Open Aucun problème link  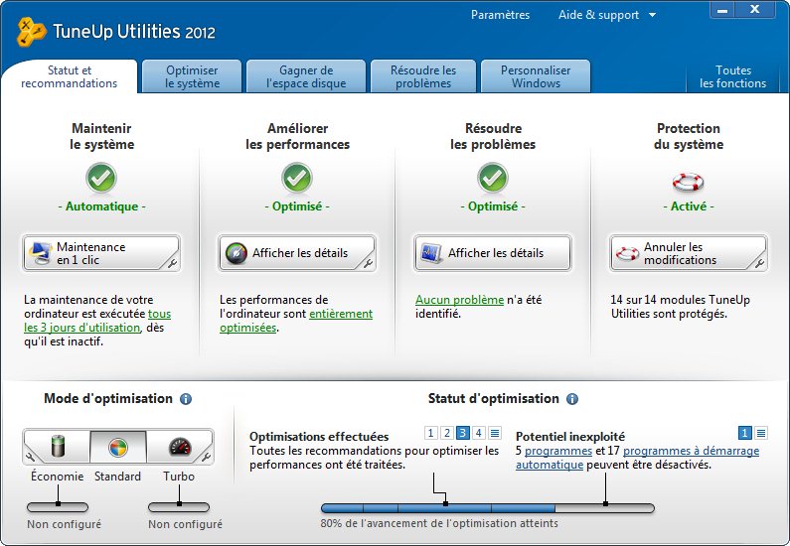pos(459,300)
